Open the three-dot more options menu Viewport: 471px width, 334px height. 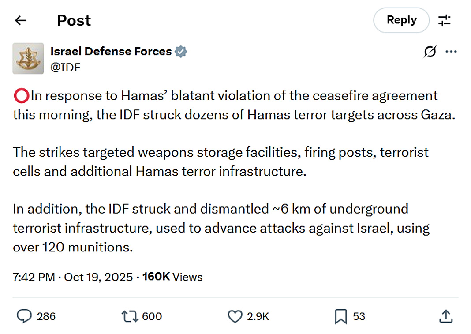(451, 52)
